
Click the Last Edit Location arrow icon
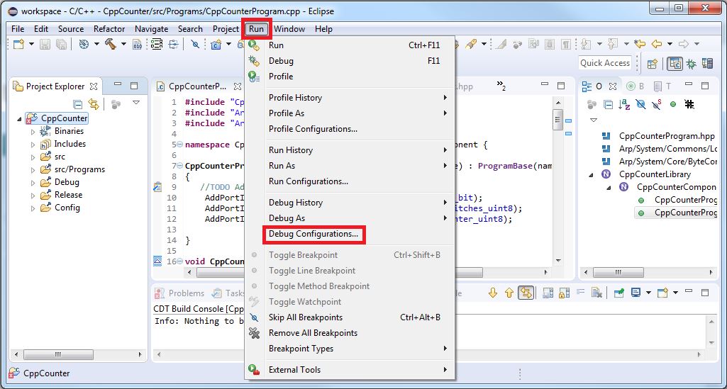point(640,44)
